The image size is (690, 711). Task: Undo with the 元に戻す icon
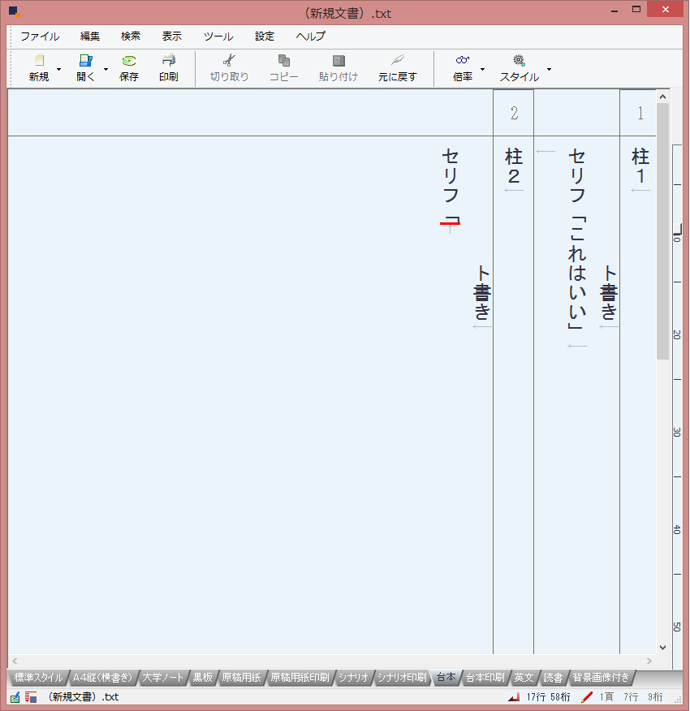[x=398, y=60]
